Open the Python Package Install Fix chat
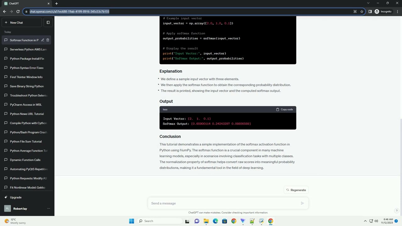The image size is (402, 226). pos(27,59)
